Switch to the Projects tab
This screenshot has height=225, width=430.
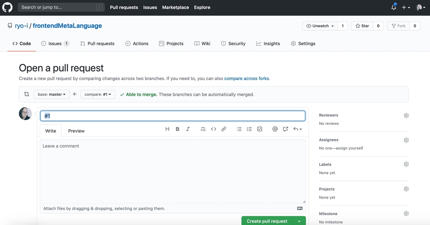click(x=171, y=44)
